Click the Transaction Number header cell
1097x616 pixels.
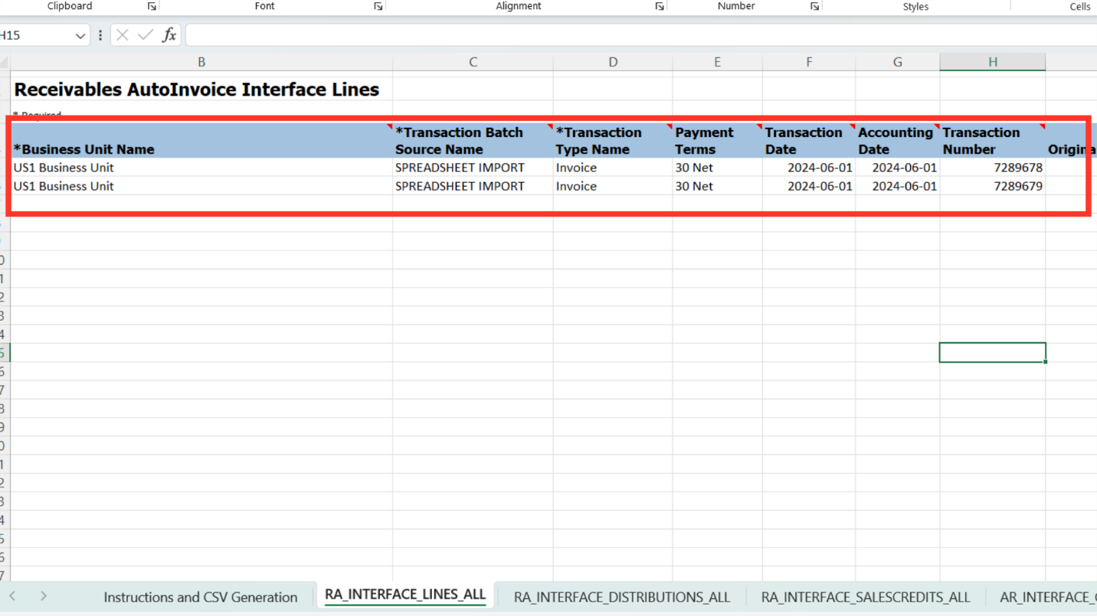pyautogui.click(x=993, y=141)
